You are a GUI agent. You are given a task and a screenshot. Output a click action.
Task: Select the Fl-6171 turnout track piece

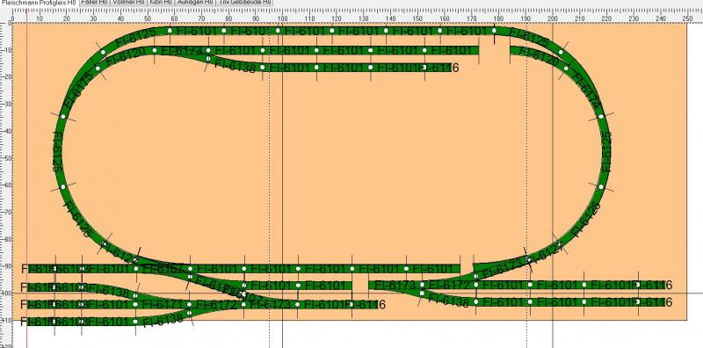pos(163,304)
